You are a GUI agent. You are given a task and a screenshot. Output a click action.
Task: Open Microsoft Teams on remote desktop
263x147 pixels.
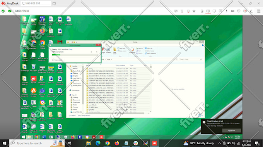point(42,92)
